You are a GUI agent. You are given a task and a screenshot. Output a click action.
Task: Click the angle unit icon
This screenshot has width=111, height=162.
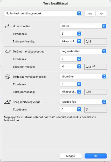8,102
